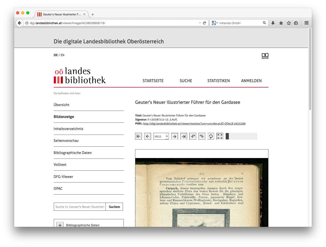Select Übersicht in sidebar
Image resolution: width=326 pixels, height=247 pixels.
click(61, 105)
